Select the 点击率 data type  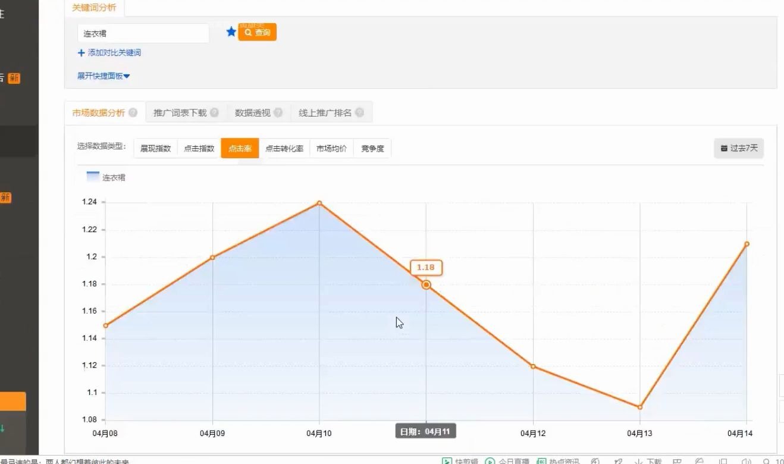[240, 149]
